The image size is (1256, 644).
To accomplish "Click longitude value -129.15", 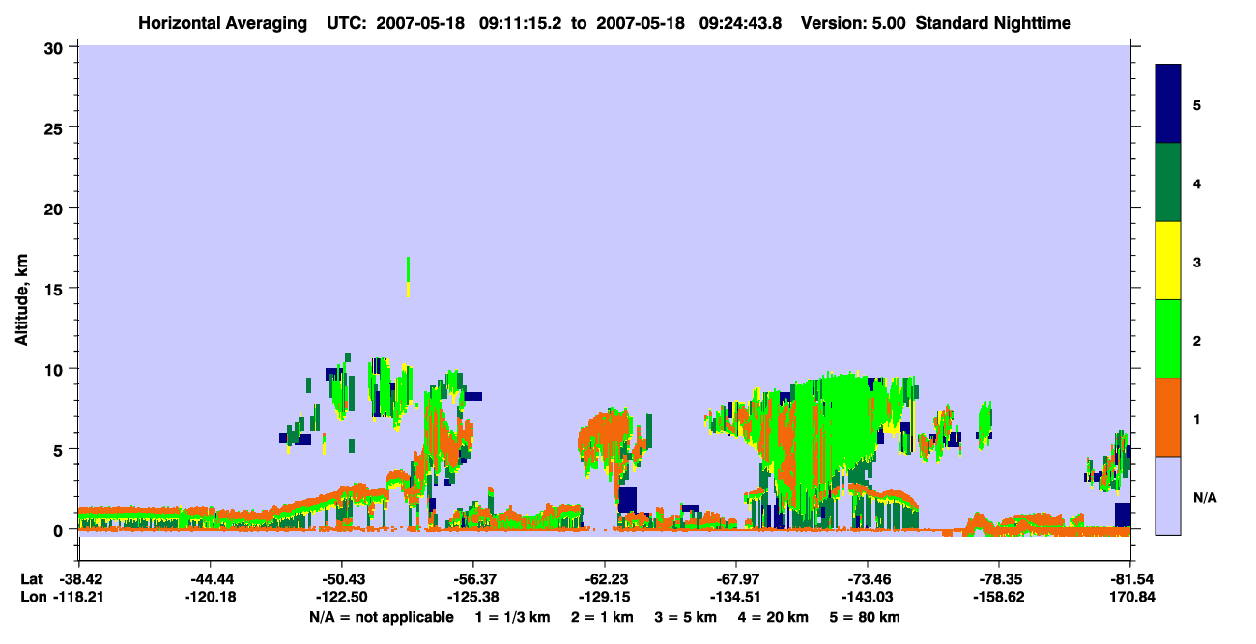I will tap(604, 597).
